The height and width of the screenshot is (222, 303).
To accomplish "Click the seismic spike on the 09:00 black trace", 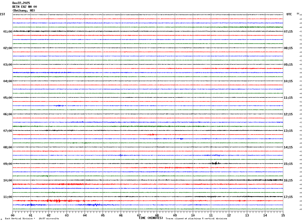I will click(x=216, y=163).
